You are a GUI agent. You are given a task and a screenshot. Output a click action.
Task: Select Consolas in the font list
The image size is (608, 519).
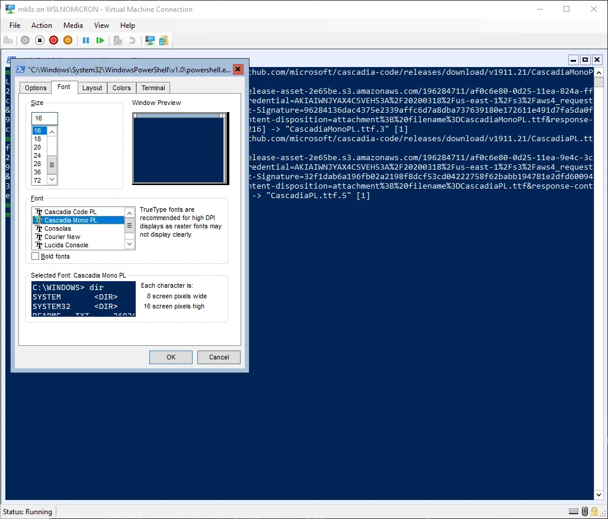tap(57, 228)
